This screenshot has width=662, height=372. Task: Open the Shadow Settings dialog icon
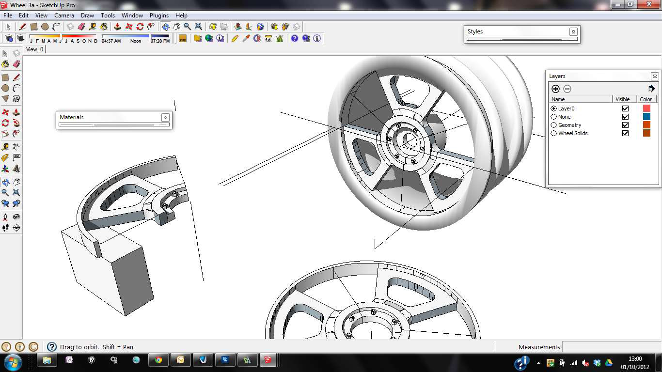[9, 38]
